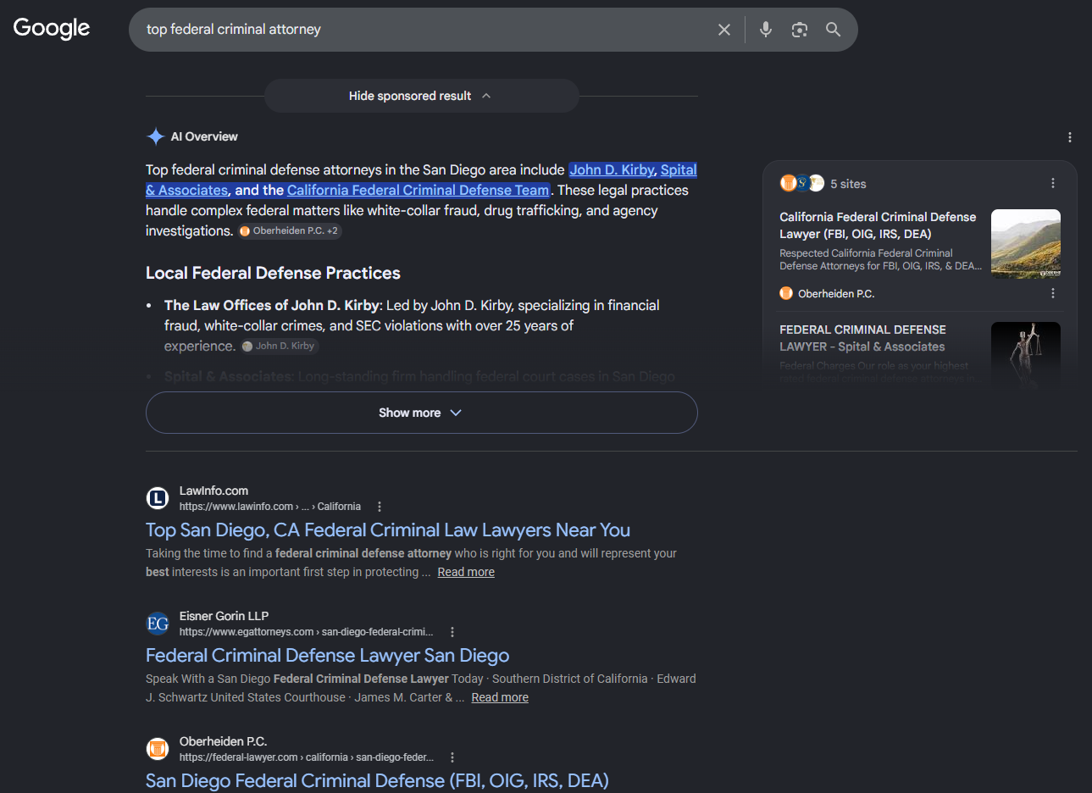Open San Diego Federal Criminal Defense result
The width and height of the screenshot is (1092, 793).
[377, 781]
